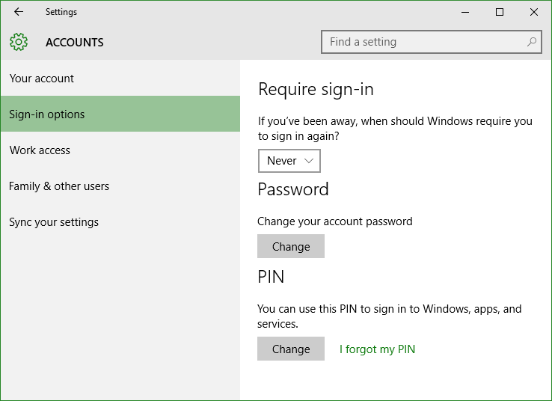The height and width of the screenshot is (401, 552).
Task: Go back with the arrow icon
Action: [18, 12]
